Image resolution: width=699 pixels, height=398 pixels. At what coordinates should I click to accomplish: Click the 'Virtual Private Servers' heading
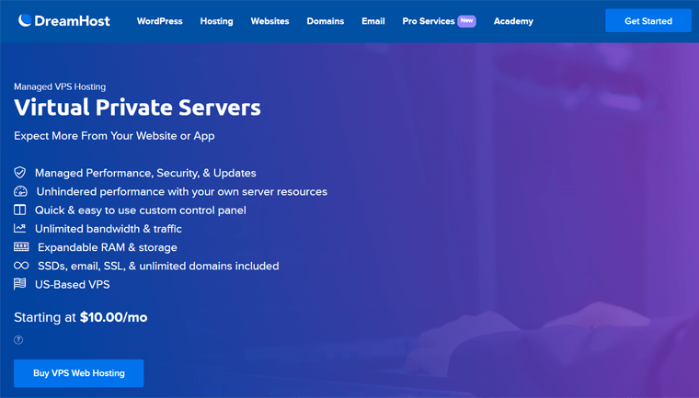coord(137,108)
